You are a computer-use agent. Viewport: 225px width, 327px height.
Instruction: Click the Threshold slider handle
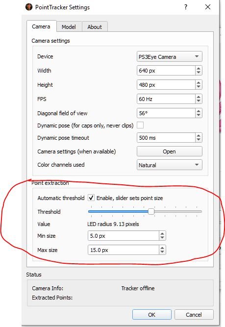click(151, 212)
